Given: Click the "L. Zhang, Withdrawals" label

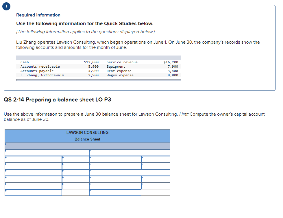Looking at the screenshot, I should 42,75.
